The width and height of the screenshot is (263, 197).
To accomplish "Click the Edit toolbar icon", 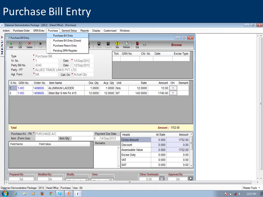I will [20, 45].
